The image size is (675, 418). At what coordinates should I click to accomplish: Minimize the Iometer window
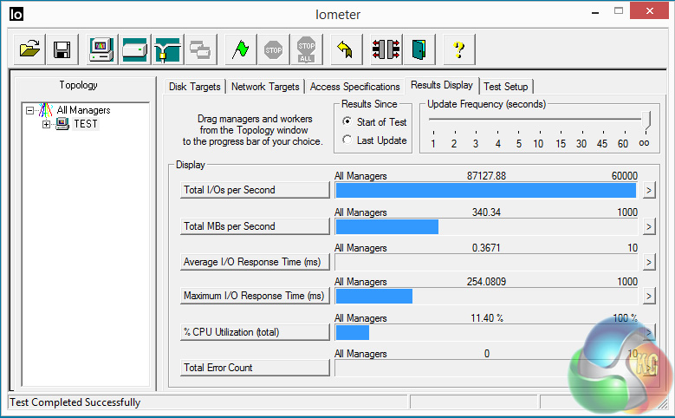click(595, 11)
